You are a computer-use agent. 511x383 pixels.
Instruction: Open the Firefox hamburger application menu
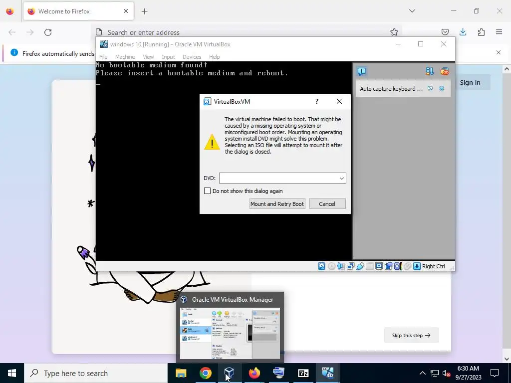499,32
